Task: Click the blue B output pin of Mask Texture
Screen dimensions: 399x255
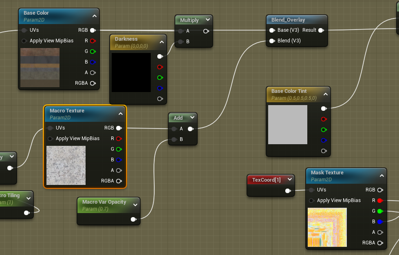Action: (x=380, y=222)
